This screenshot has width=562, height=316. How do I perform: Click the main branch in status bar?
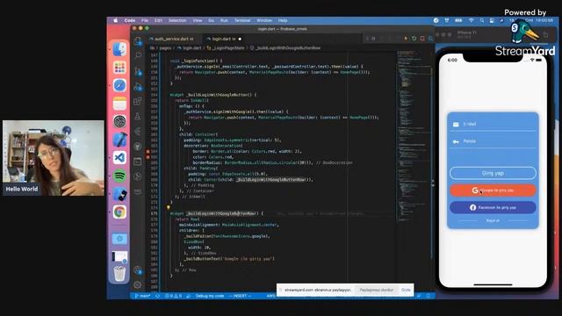coord(142,296)
